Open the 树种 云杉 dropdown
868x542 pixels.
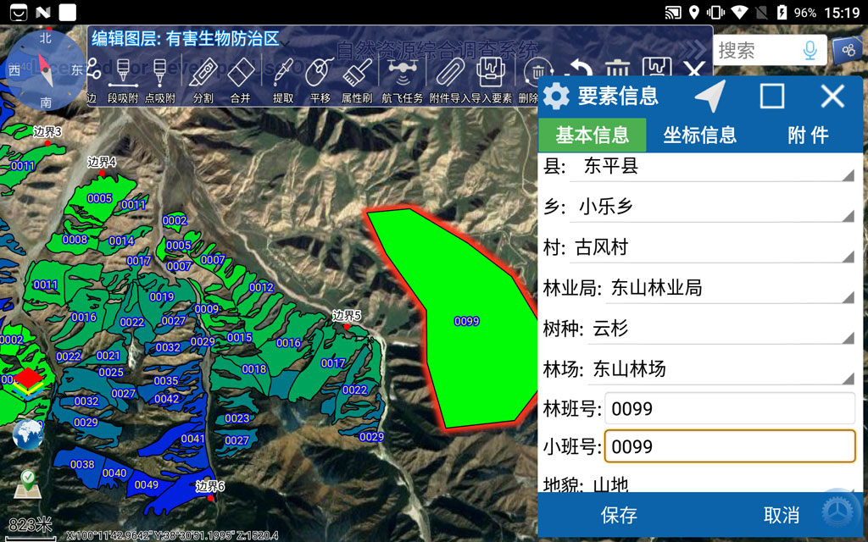point(698,329)
